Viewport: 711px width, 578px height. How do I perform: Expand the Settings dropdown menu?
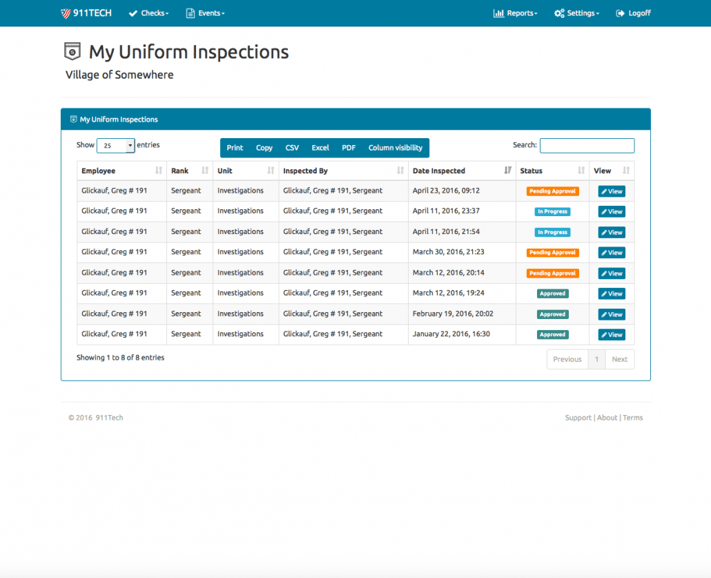click(x=577, y=12)
